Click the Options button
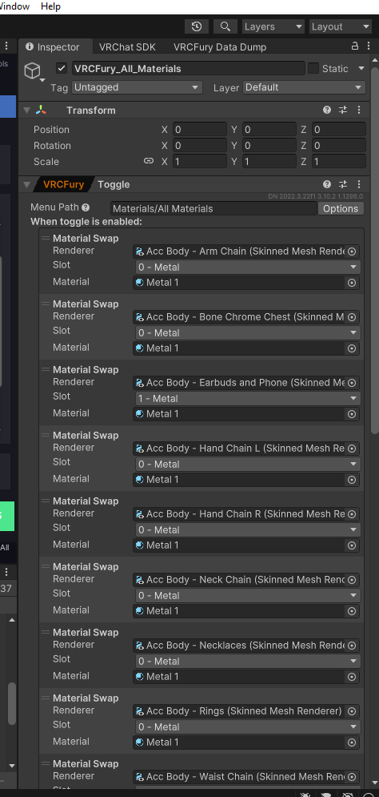 [341, 208]
